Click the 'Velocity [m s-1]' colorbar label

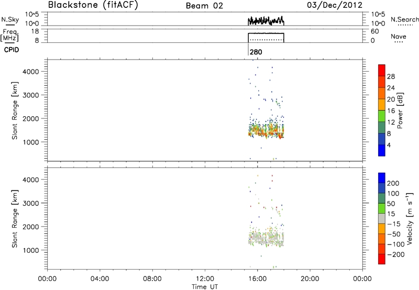(x=410, y=219)
